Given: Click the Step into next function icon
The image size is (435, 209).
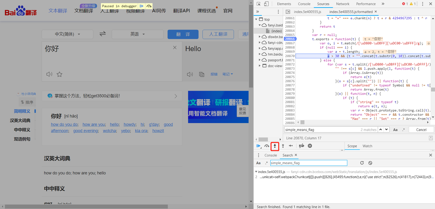Looking at the screenshot, I should (275, 146).
